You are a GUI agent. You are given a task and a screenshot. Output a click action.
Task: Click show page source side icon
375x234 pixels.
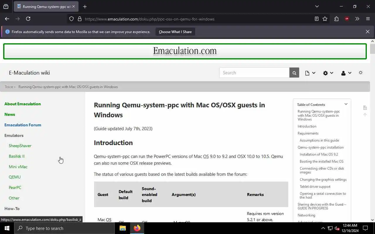tap(365, 108)
